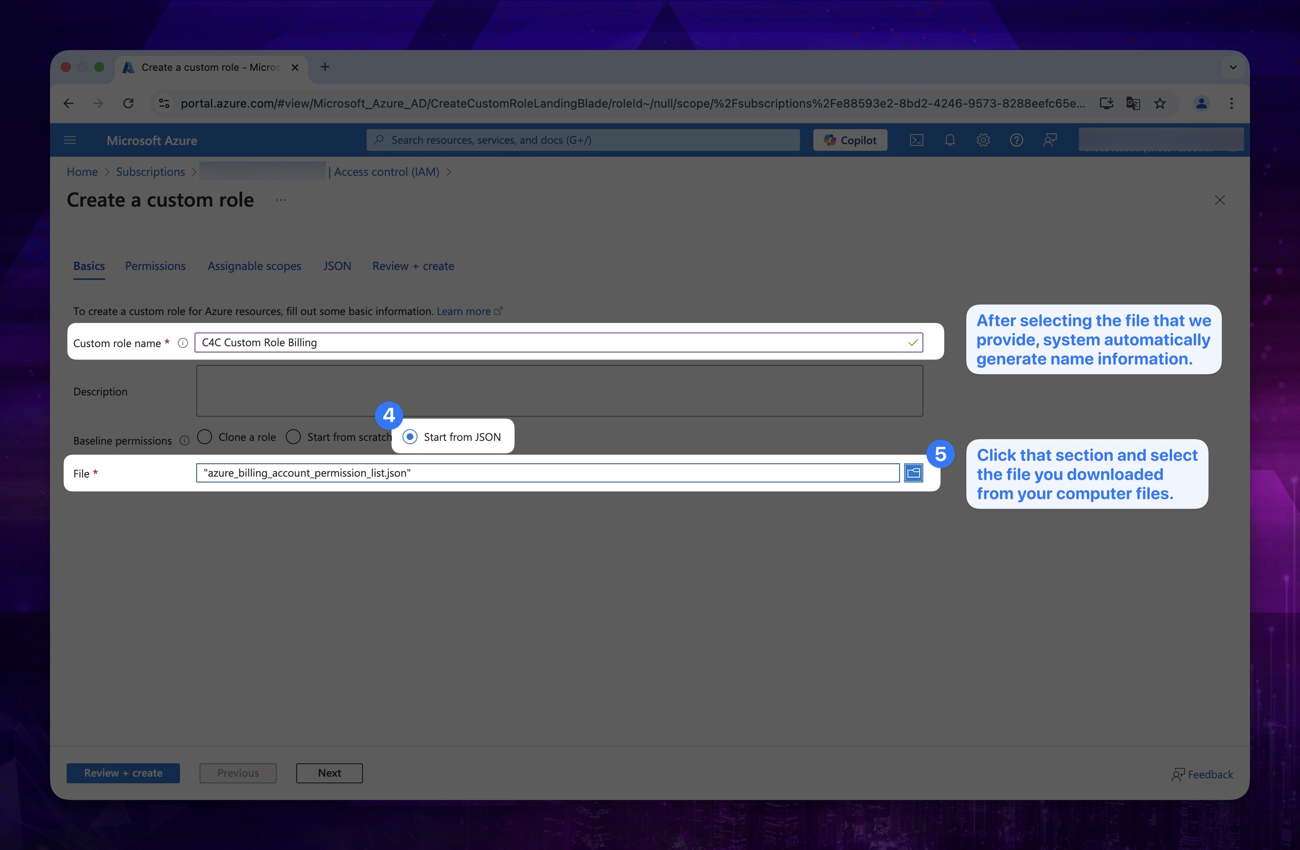Open the notifications bell
This screenshot has width=1300, height=850.
coord(950,140)
